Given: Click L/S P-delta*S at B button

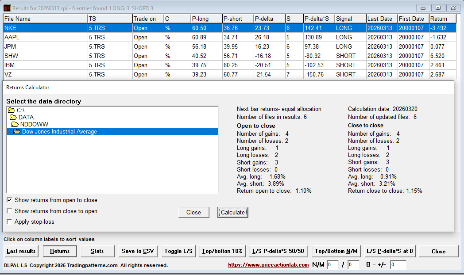Looking at the screenshot, I should pyautogui.click(x=390, y=251).
